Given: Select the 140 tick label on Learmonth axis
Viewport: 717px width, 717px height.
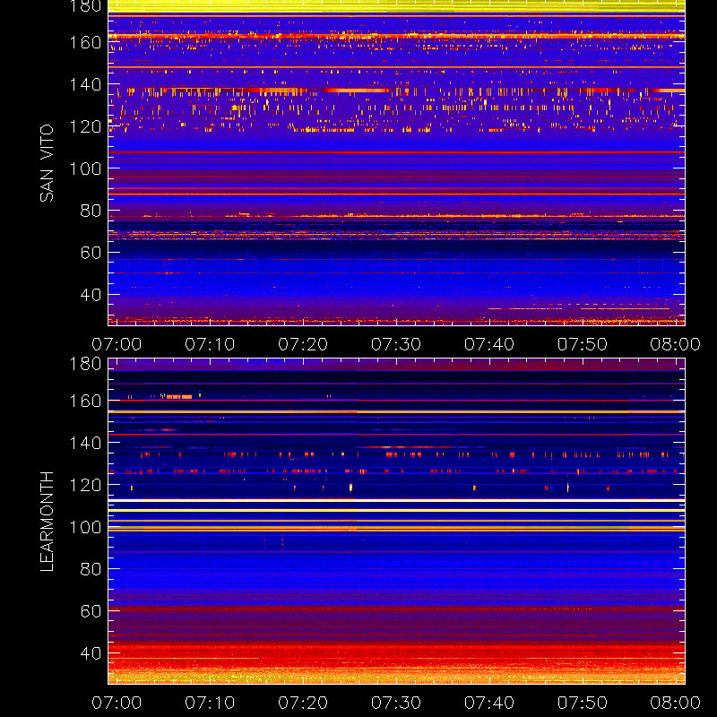Looking at the screenshot, I should (x=85, y=443).
